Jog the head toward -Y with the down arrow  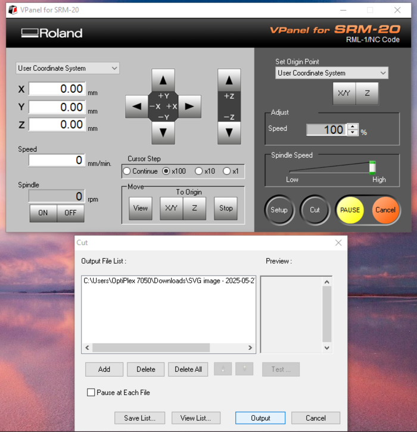coord(163,133)
